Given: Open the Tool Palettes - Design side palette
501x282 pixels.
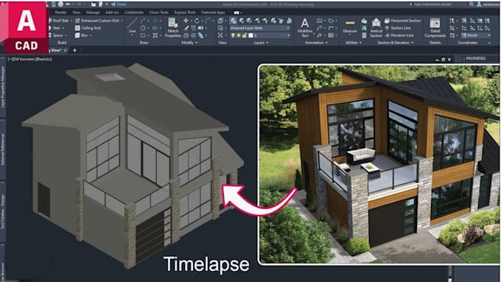Looking at the screenshot, I should pos(3,212).
